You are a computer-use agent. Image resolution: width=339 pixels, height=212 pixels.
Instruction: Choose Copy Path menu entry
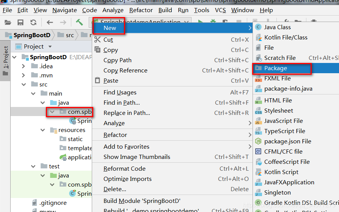coord(173,60)
